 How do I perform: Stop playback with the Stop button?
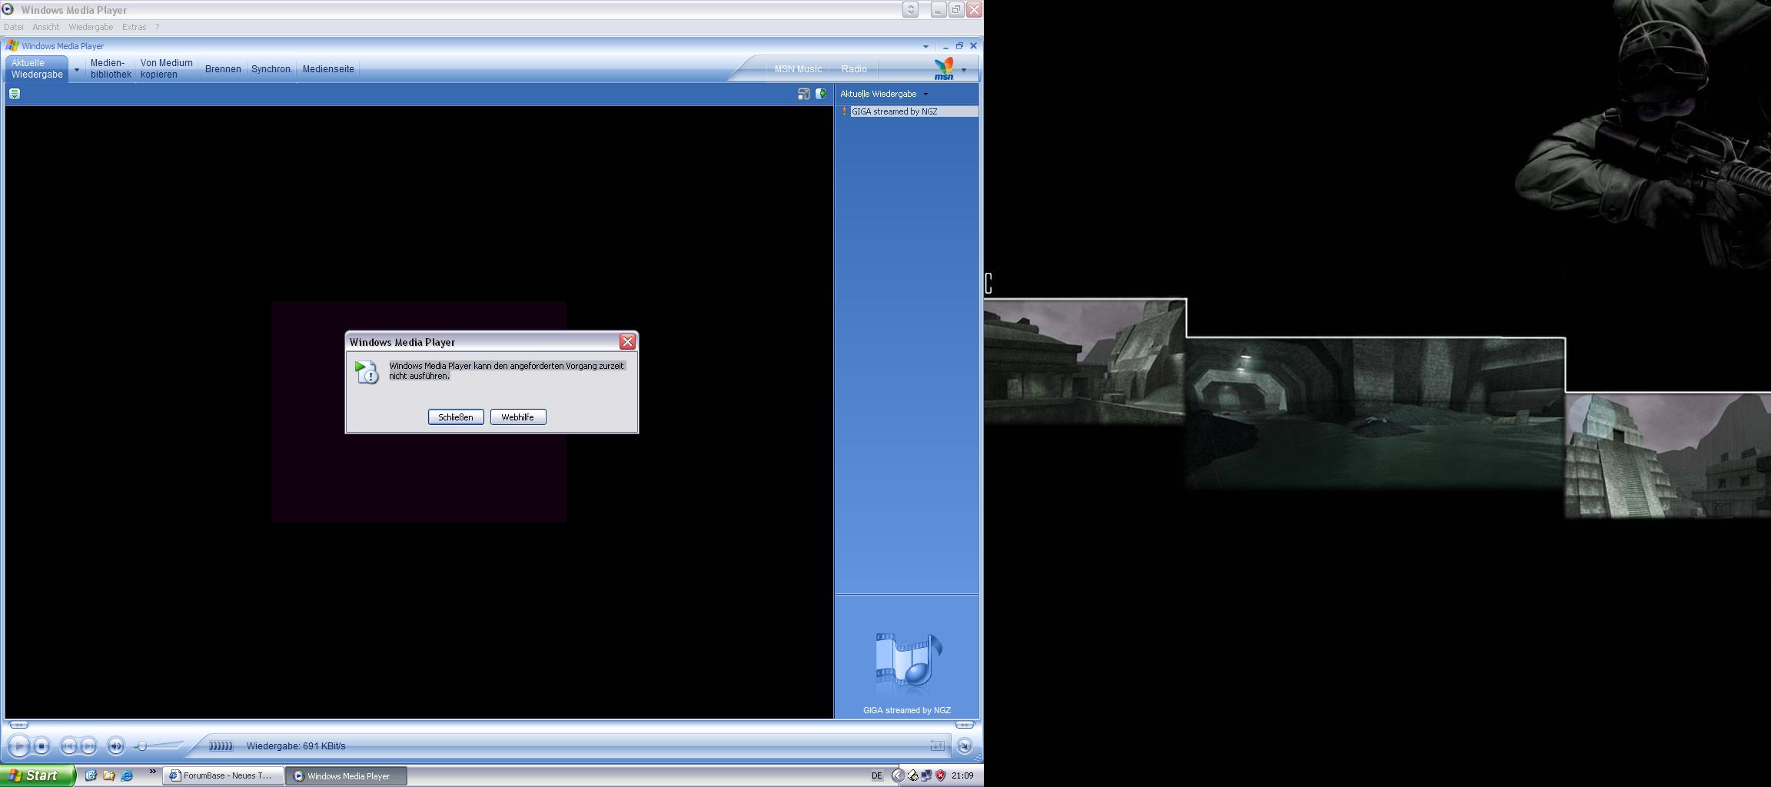click(x=42, y=745)
